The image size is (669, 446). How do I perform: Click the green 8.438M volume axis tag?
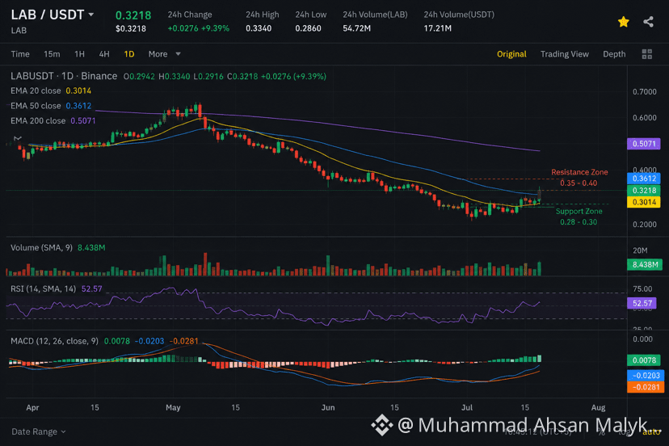click(645, 265)
